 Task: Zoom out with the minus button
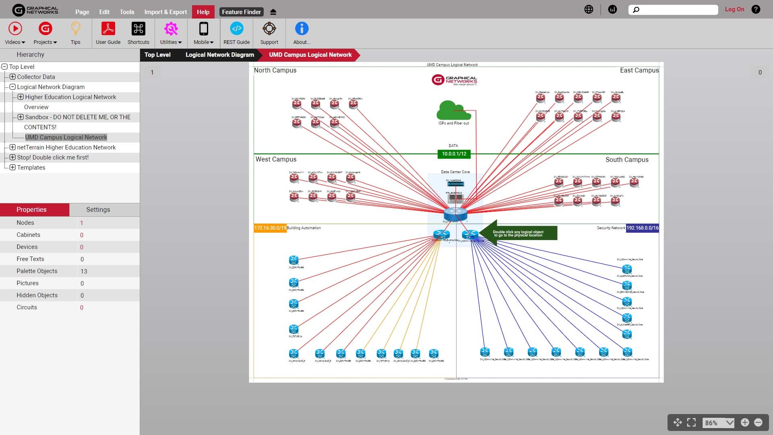coord(758,422)
